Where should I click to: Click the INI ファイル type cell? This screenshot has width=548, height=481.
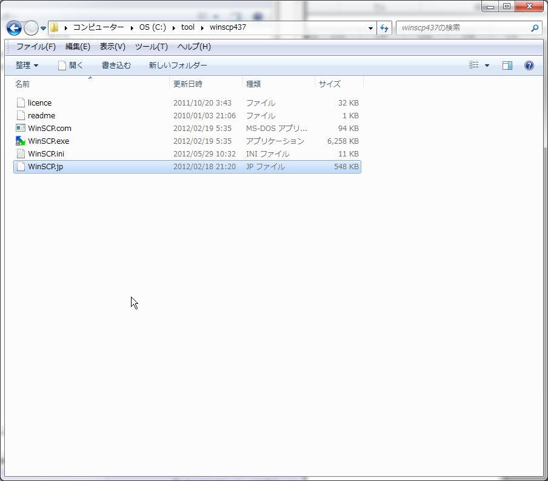point(267,154)
